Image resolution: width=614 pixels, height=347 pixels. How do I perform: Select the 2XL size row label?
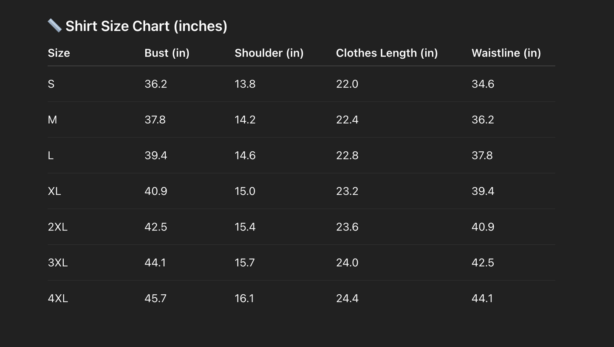tap(58, 227)
